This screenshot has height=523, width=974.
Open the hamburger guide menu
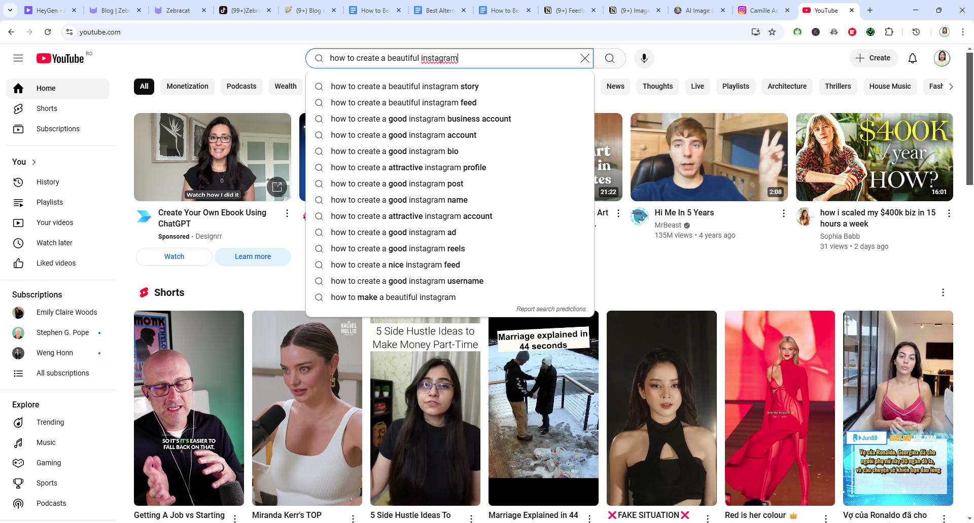[x=18, y=58]
